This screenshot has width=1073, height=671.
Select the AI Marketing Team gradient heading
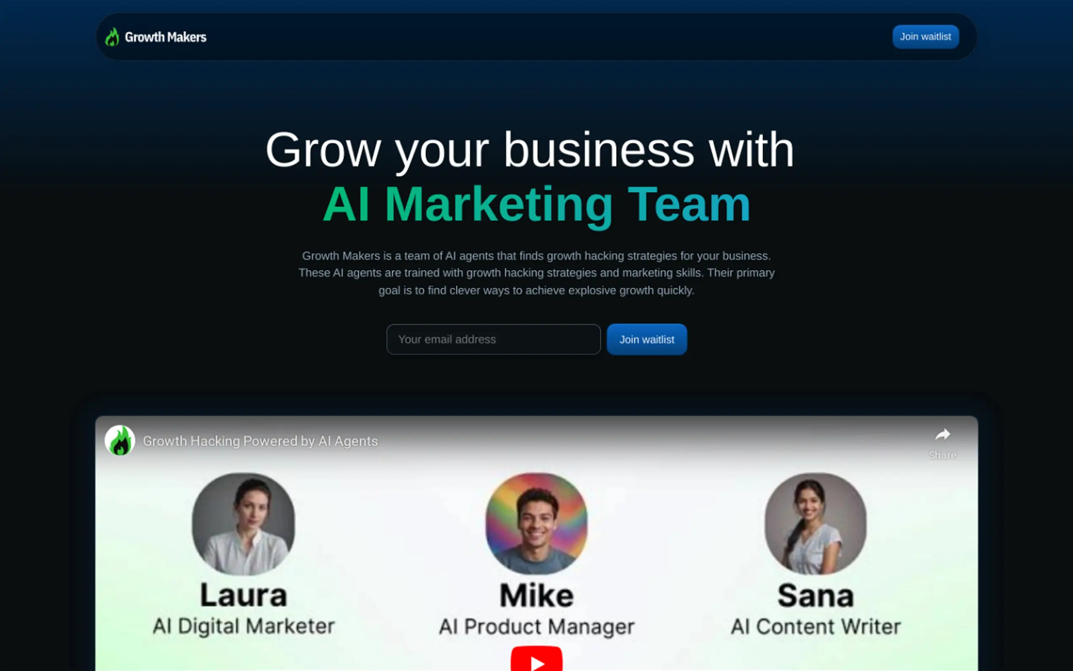tap(536, 205)
